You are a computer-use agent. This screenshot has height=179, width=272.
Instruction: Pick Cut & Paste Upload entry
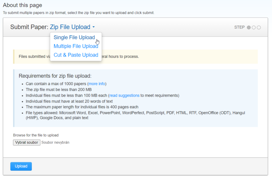76,55
